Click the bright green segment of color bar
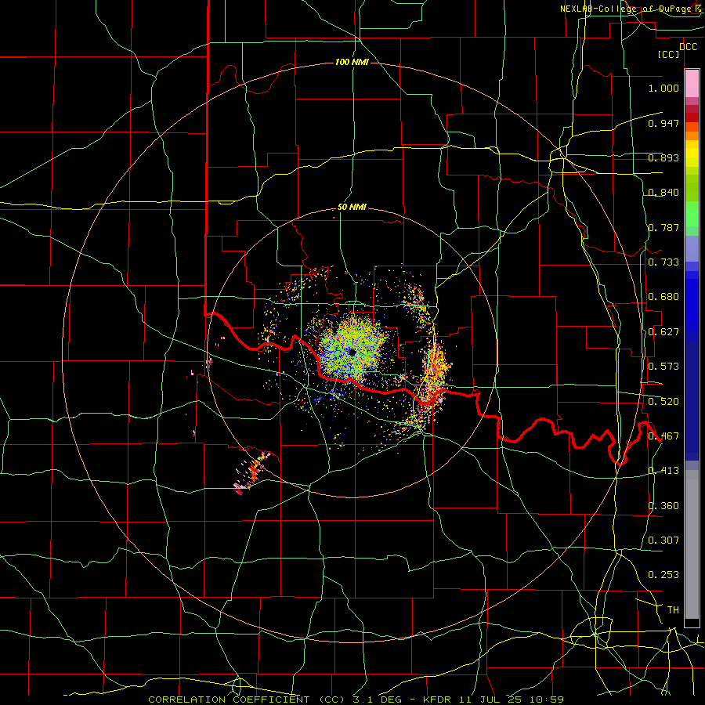The image size is (705, 705). click(x=692, y=214)
